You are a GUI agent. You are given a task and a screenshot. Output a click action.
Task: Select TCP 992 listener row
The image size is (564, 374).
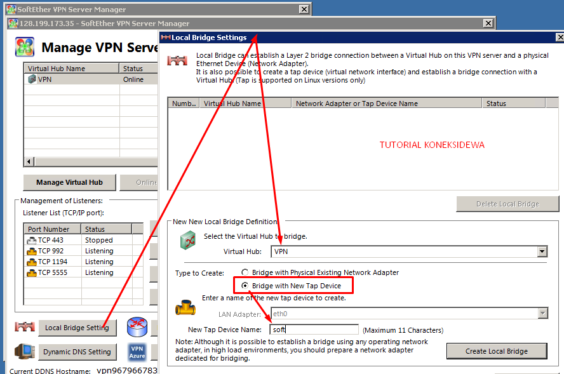[83, 251]
